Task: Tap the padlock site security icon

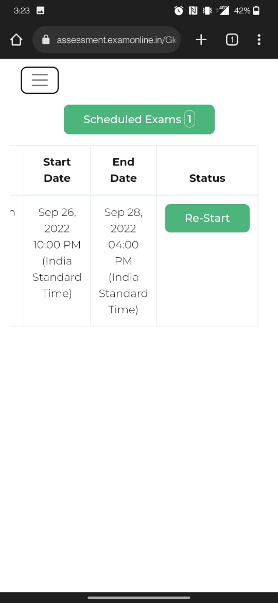Action: [46, 40]
